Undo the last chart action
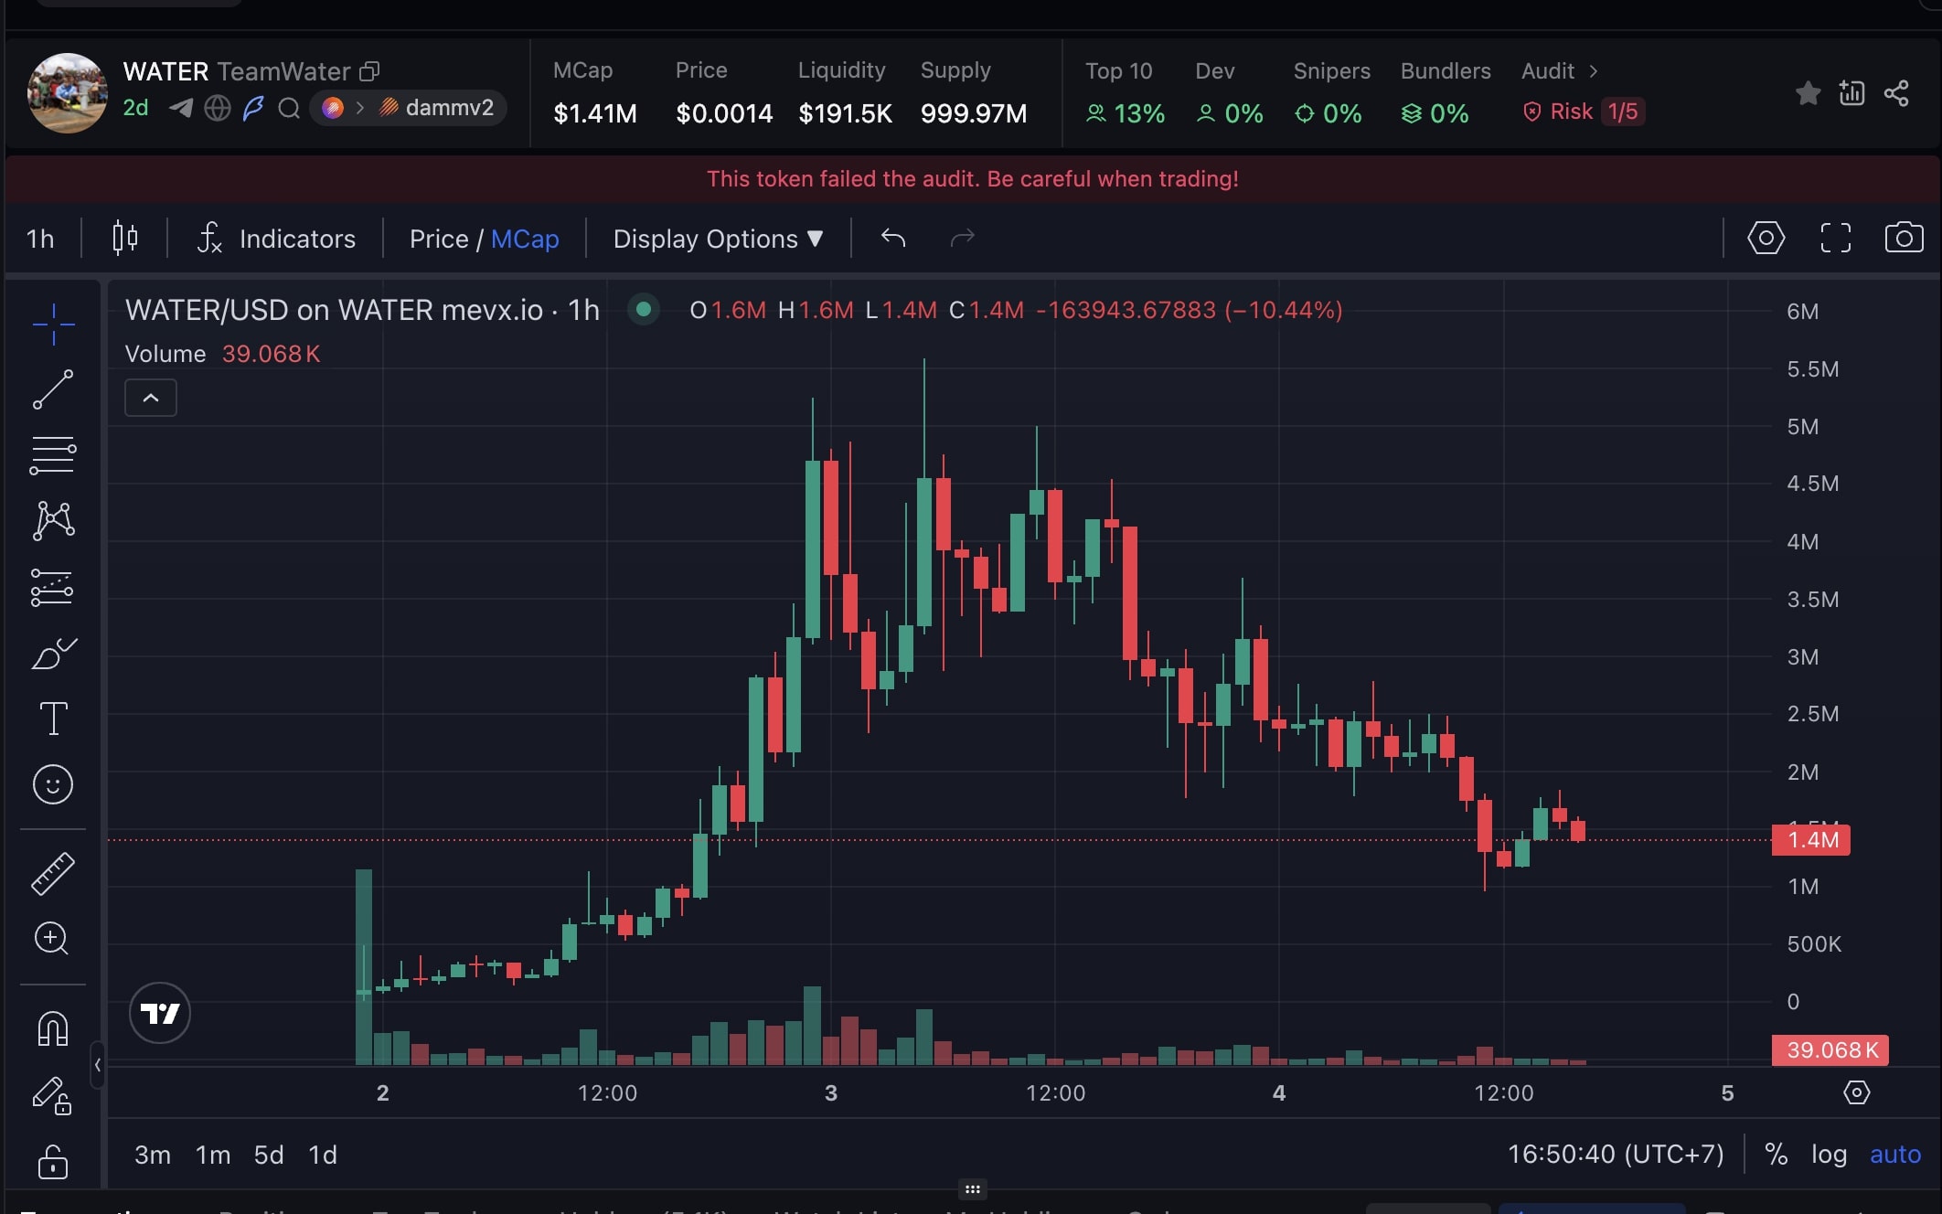 point(893,239)
